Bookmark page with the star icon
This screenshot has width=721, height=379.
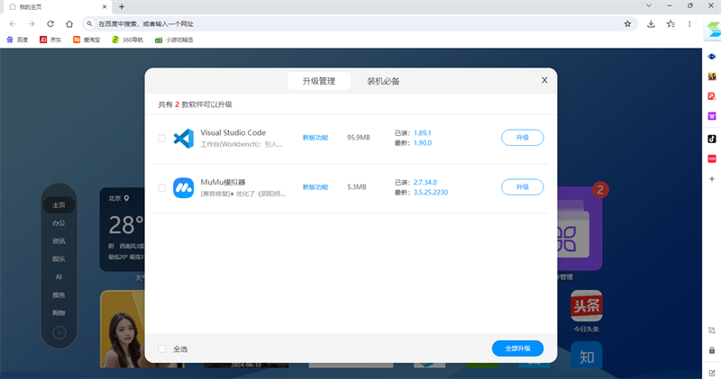click(627, 24)
